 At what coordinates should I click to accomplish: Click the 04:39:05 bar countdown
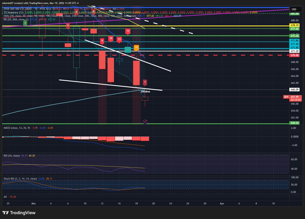tap(296, 100)
